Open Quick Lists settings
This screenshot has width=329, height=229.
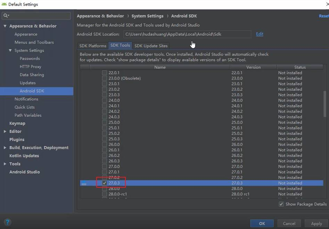25,107
